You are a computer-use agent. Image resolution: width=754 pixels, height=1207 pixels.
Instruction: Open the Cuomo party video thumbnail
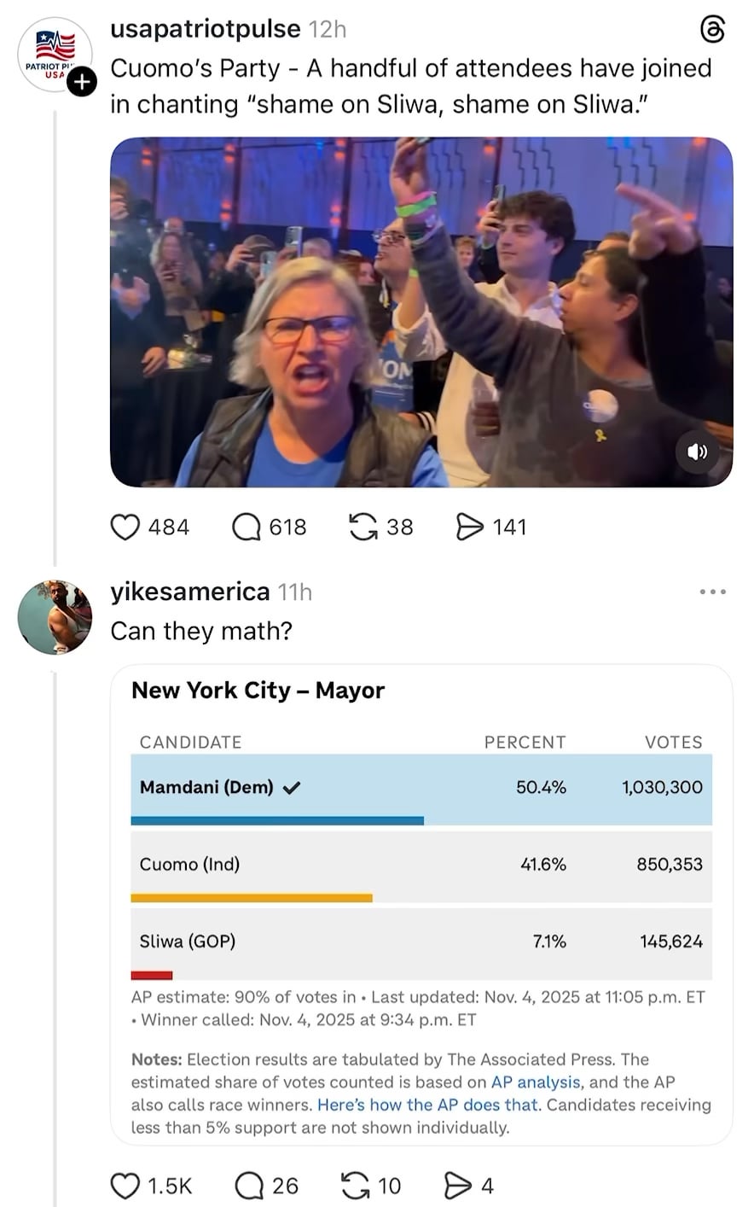(421, 312)
